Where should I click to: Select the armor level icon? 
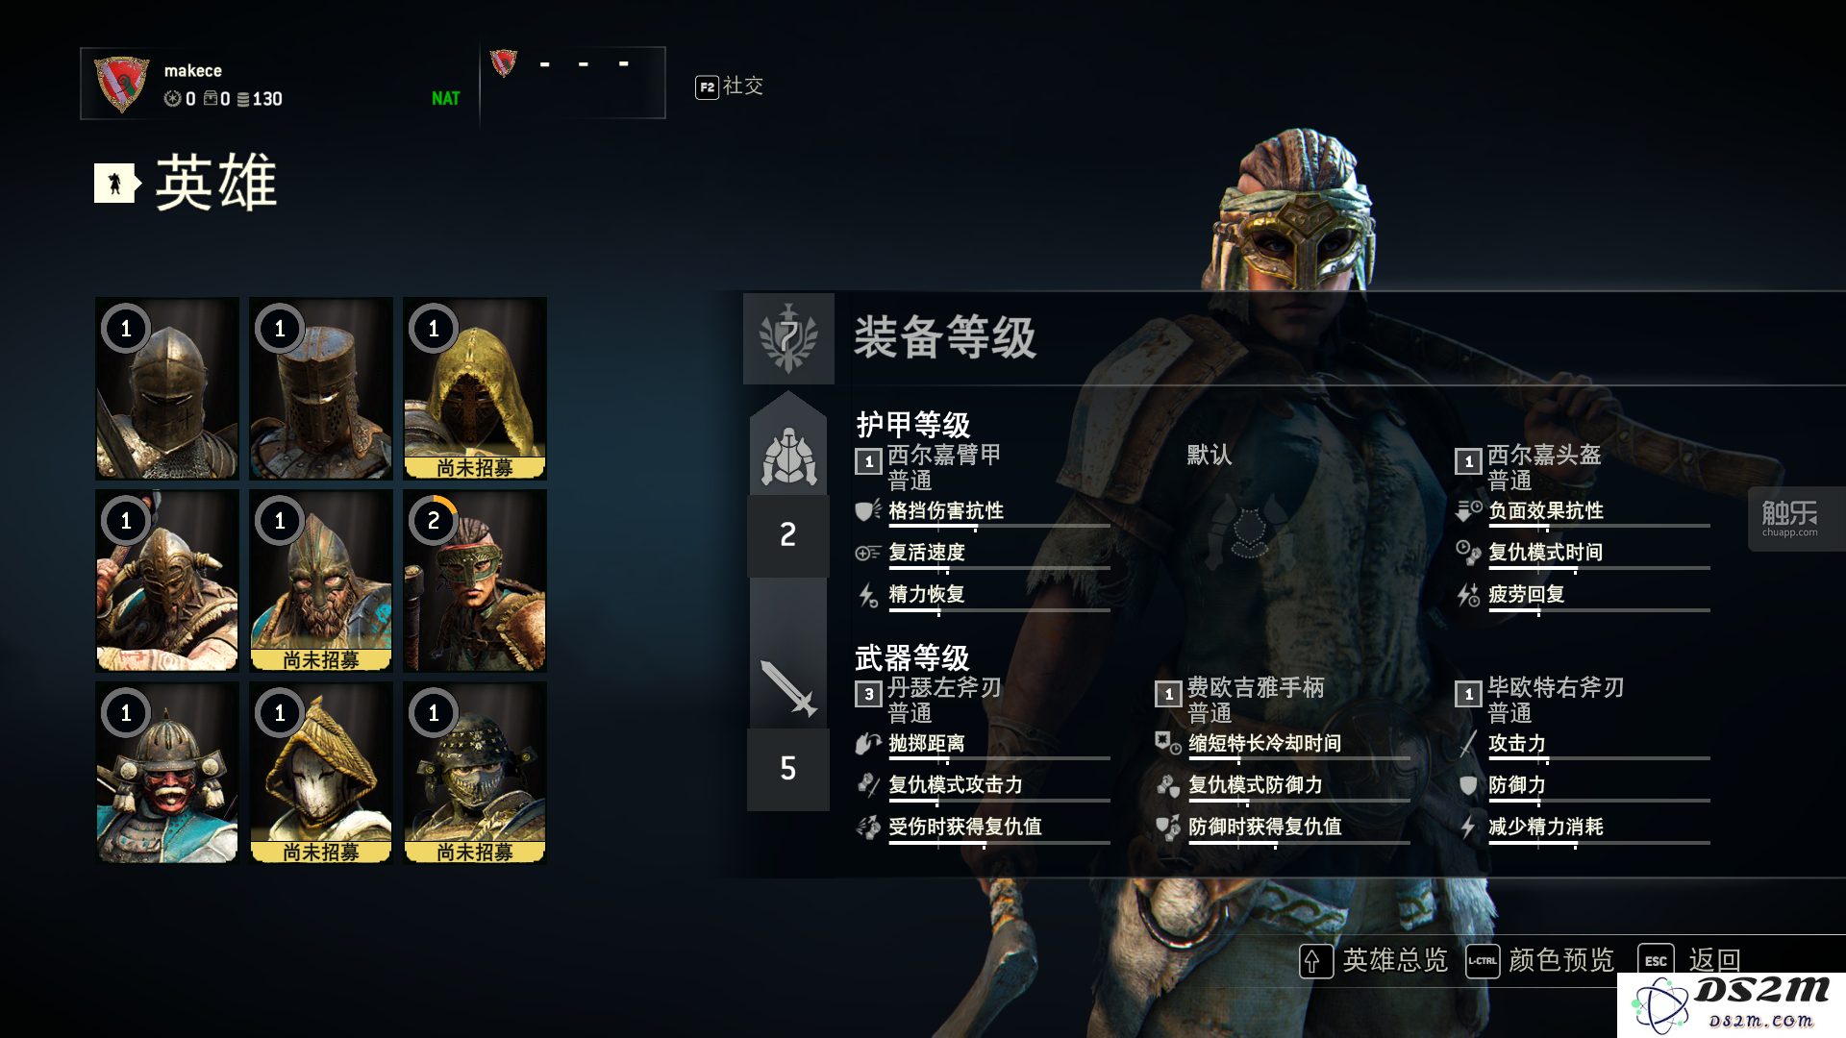(788, 455)
